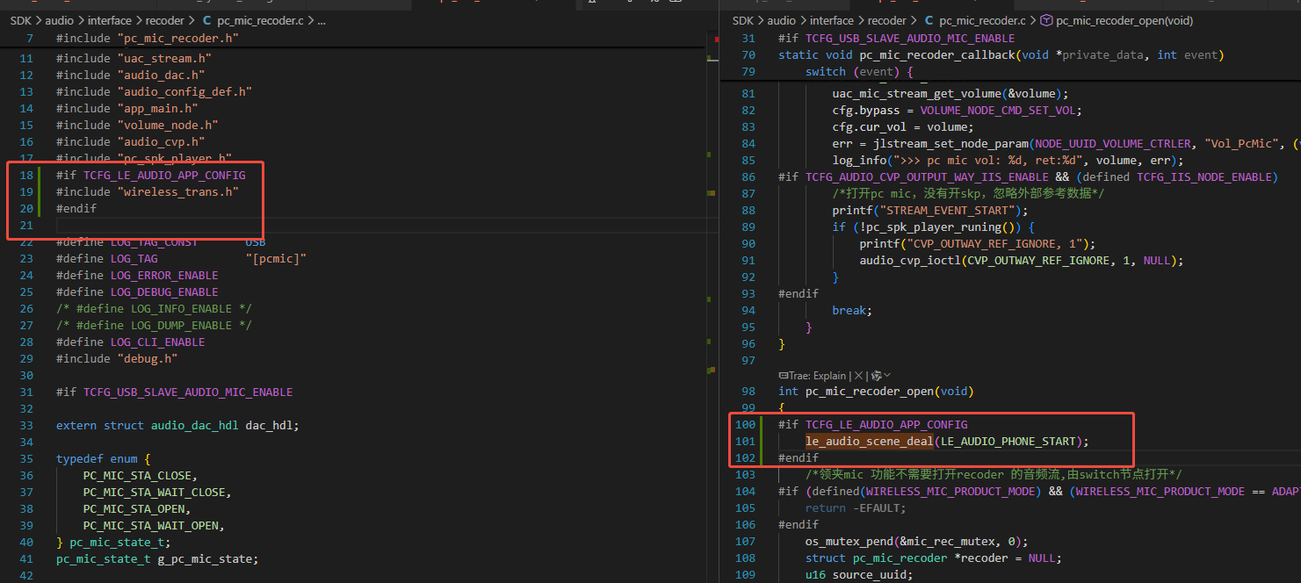
Task: Click the C file icon in left breadcrumb
Action: pyautogui.click(x=206, y=20)
